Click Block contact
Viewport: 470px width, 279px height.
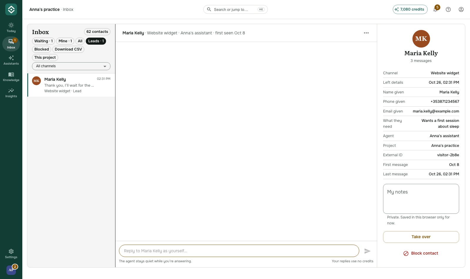(421, 253)
